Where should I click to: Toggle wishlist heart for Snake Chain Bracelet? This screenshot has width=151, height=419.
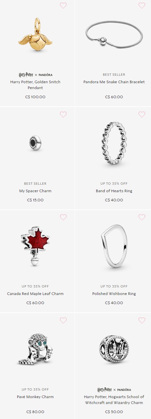(x=142, y=6)
